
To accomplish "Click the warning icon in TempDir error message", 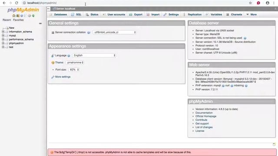I will coord(52,152).
